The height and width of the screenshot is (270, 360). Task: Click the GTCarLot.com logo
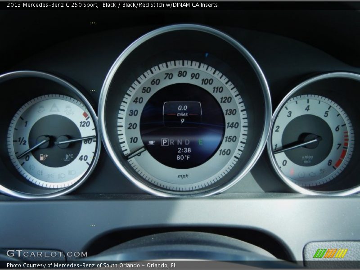click(46, 254)
